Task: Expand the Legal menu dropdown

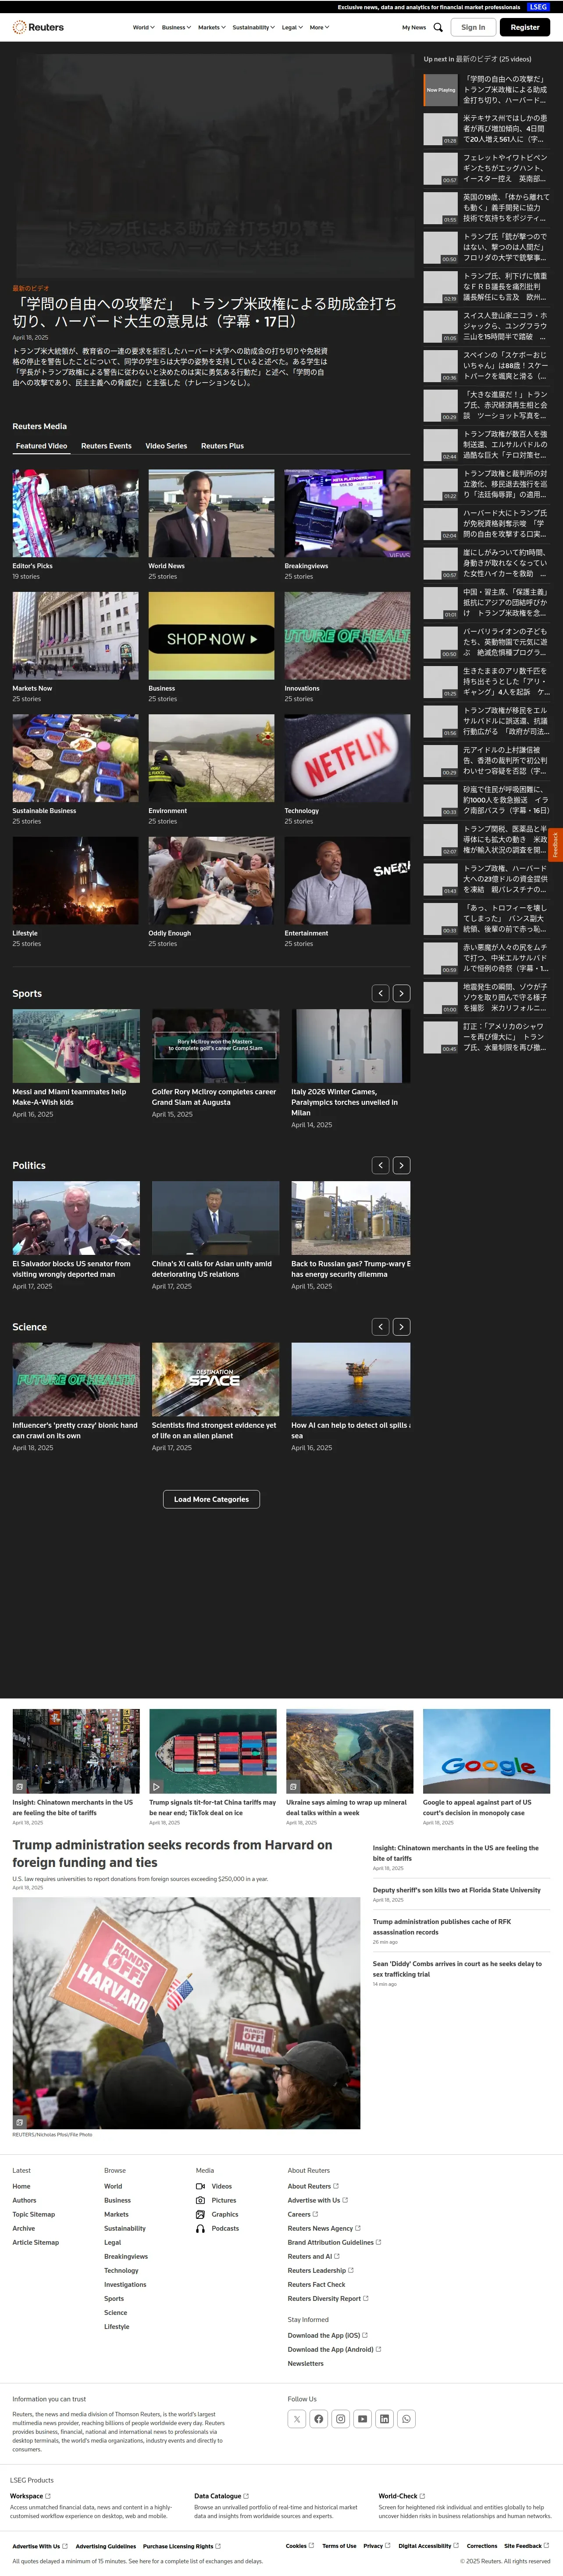Action: pyautogui.click(x=292, y=27)
